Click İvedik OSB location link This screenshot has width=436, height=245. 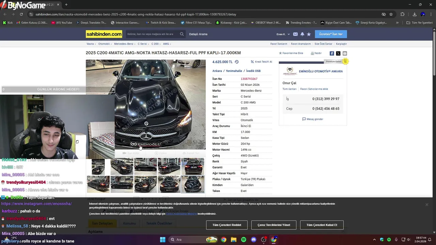[x=253, y=71]
